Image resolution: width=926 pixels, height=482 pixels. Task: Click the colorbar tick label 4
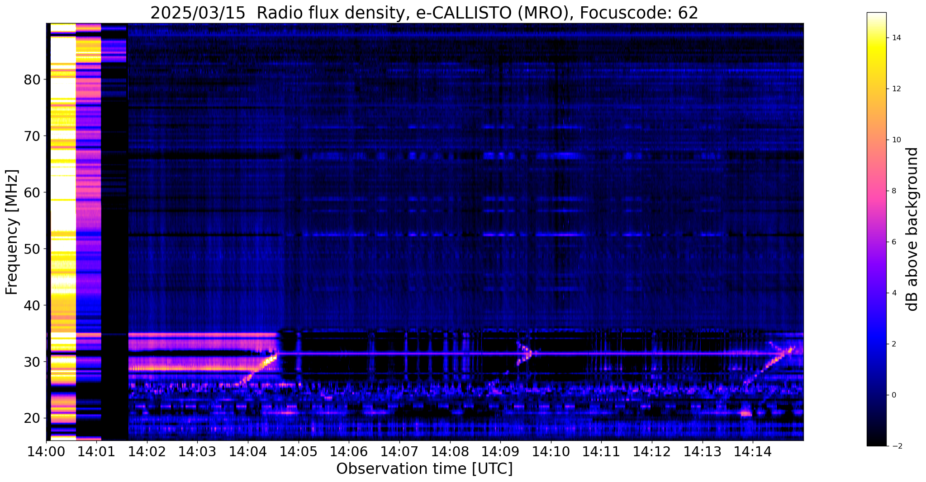tap(894, 293)
